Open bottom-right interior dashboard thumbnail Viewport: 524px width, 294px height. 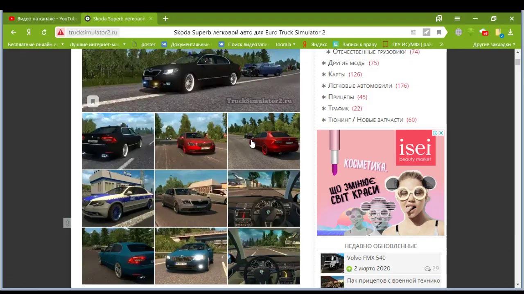coord(264,256)
